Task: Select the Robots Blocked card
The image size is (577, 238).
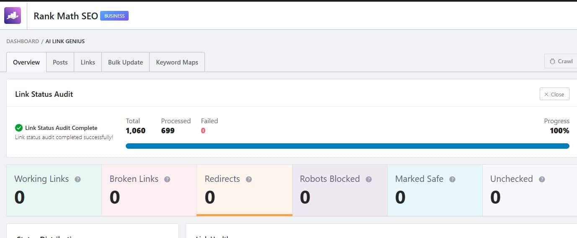Action: tap(340, 190)
